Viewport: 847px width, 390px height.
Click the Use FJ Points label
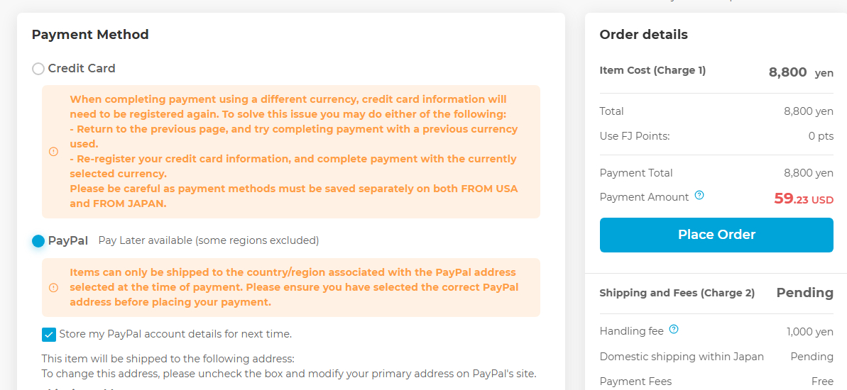coord(634,136)
